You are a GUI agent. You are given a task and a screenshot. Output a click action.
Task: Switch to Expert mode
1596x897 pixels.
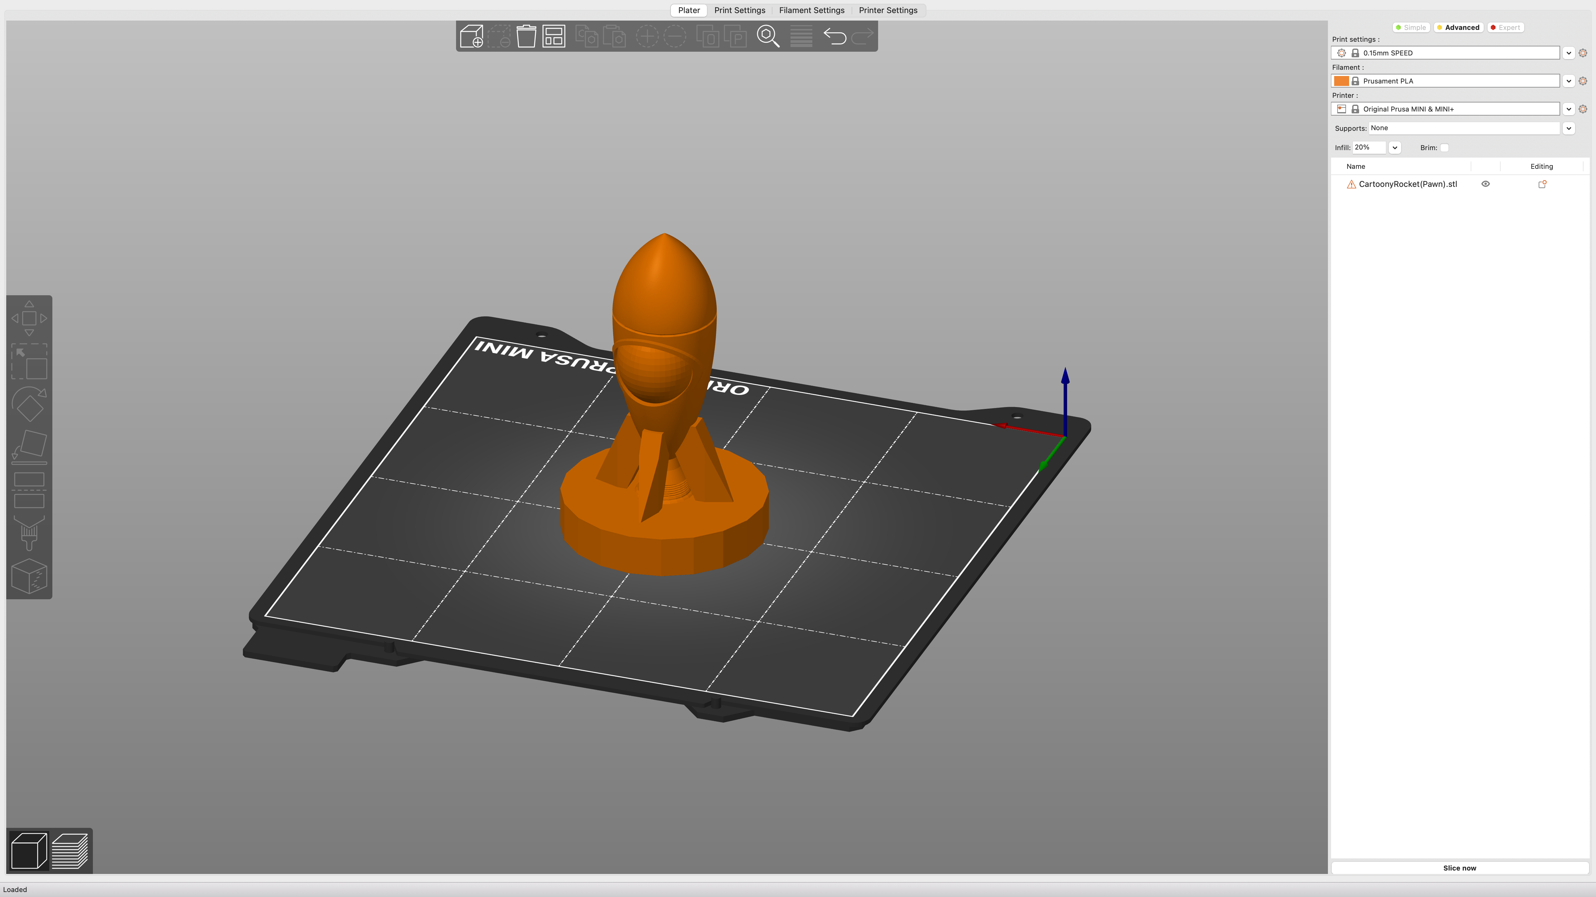(1505, 27)
